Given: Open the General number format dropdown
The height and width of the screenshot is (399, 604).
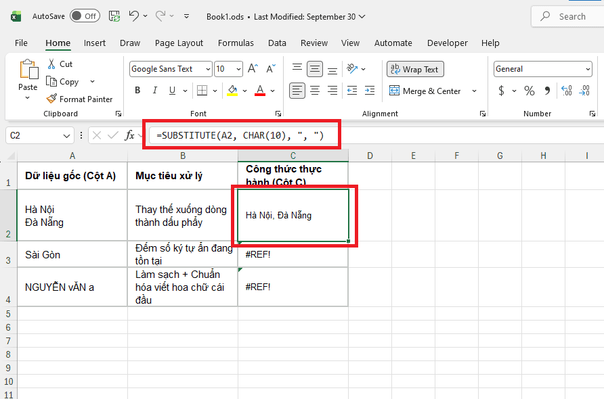Looking at the screenshot, I should 588,69.
